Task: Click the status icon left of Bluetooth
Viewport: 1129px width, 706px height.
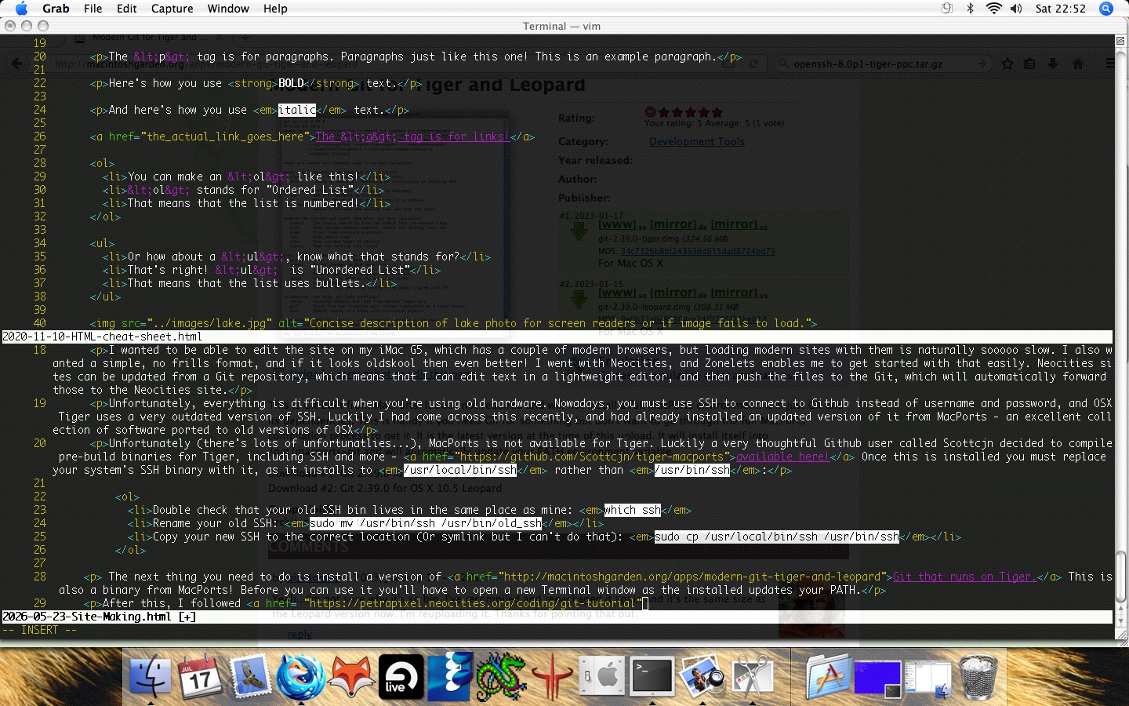Action: pyautogui.click(x=947, y=9)
